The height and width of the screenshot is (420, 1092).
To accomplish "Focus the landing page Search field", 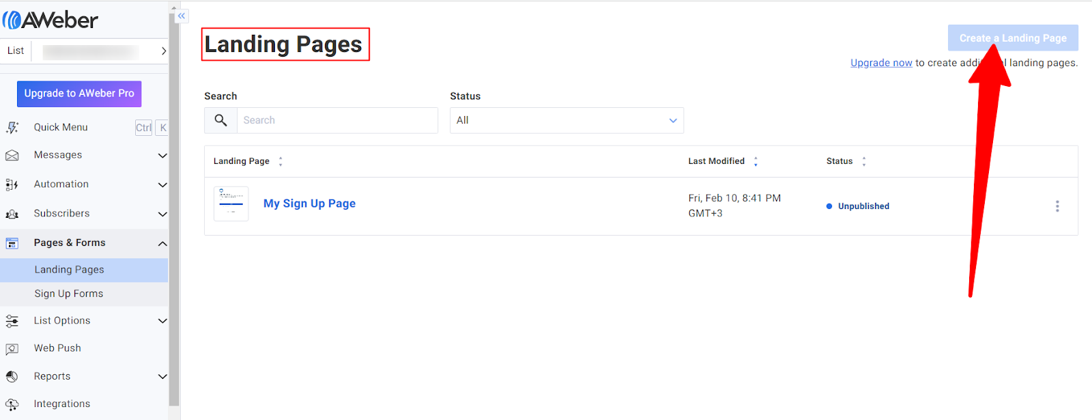I will tap(337, 120).
